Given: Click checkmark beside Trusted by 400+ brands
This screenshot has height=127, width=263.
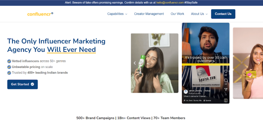Looking at the screenshot, I should coord(9,73).
